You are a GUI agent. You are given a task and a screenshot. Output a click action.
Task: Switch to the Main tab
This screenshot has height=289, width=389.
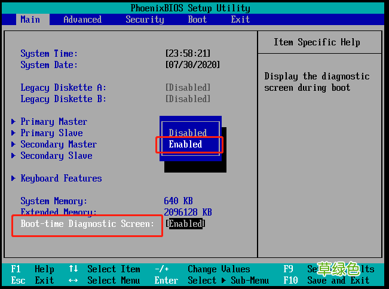coord(30,19)
